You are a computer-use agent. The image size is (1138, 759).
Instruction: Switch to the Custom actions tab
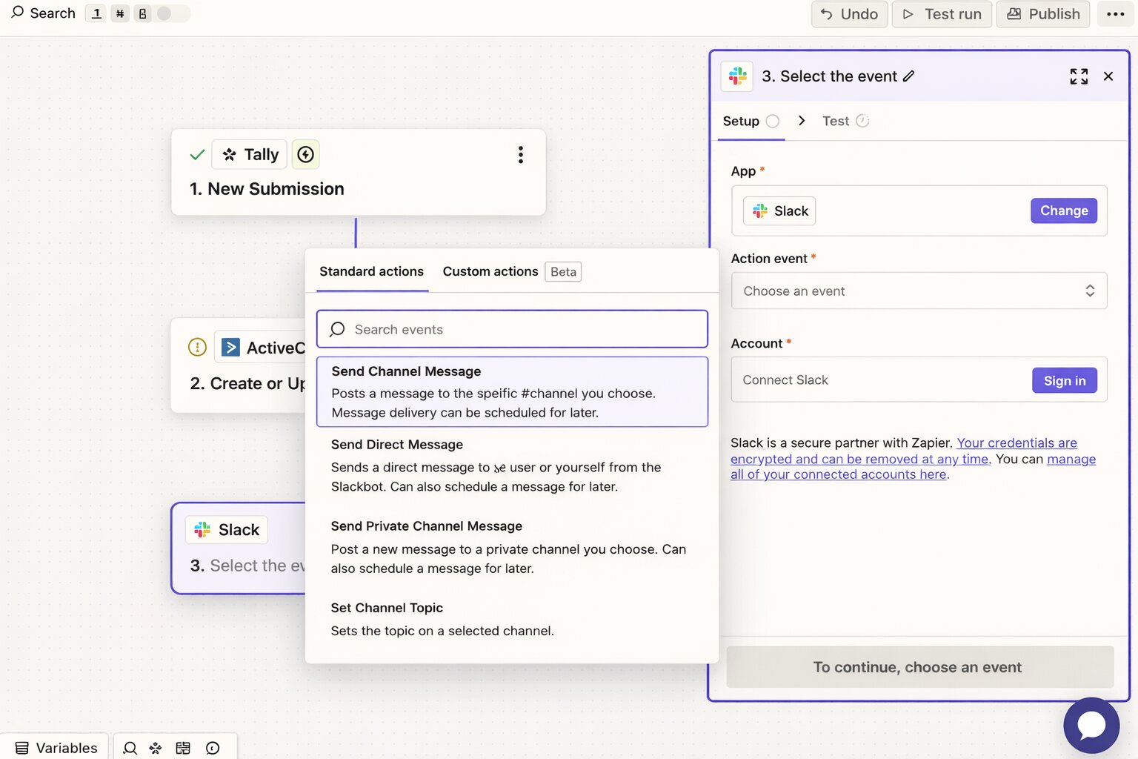[x=490, y=271]
